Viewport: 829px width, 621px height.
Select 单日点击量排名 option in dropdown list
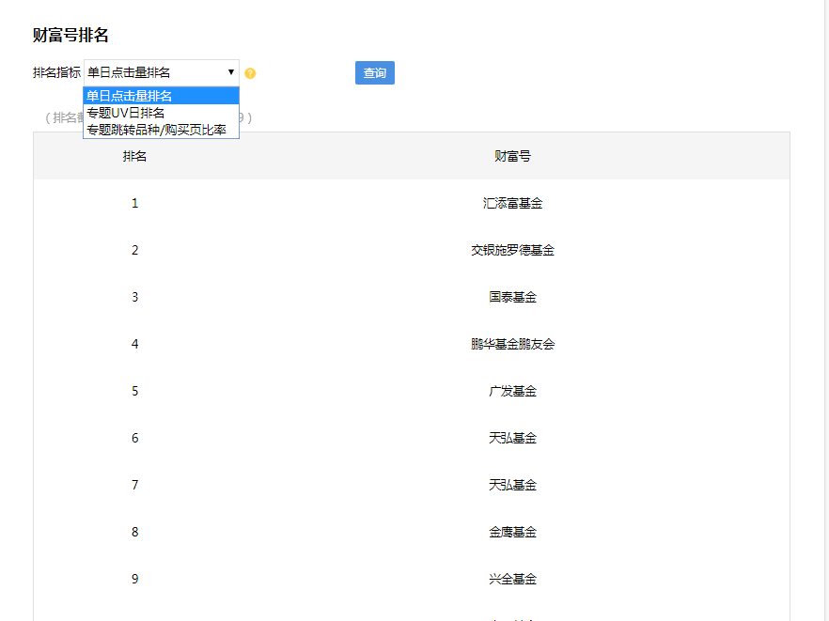click(x=162, y=96)
